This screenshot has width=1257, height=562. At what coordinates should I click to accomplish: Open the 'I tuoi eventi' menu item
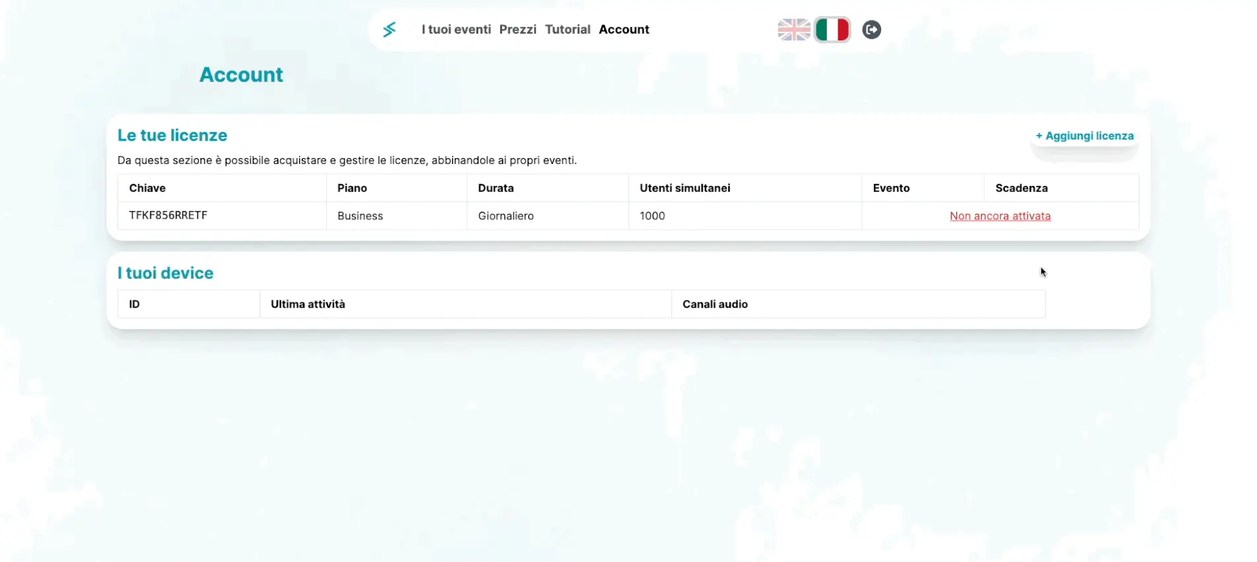[x=456, y=30]
